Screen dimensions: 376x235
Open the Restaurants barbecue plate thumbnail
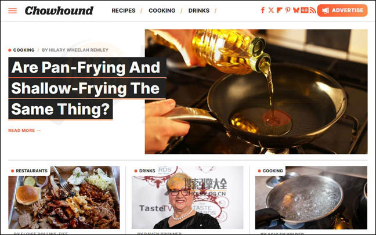[x=64, y=197]
